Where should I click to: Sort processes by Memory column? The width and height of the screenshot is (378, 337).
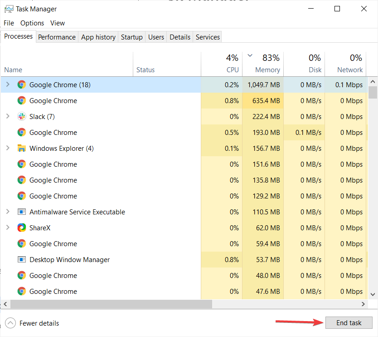(x=263, y=64)
